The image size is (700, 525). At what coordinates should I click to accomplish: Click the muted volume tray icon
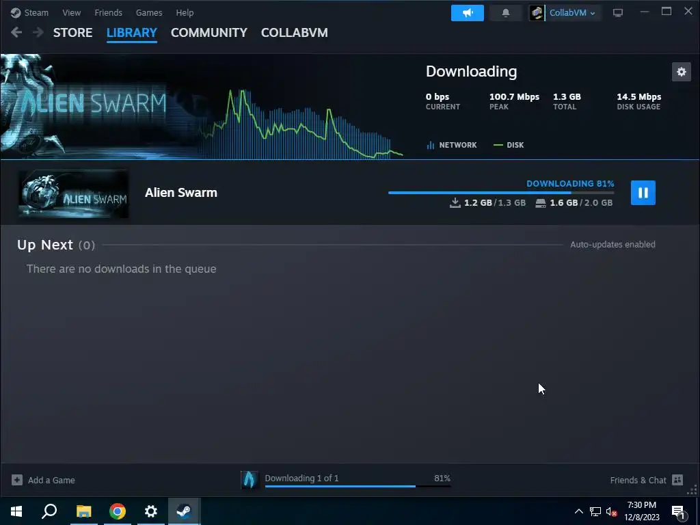611,511
